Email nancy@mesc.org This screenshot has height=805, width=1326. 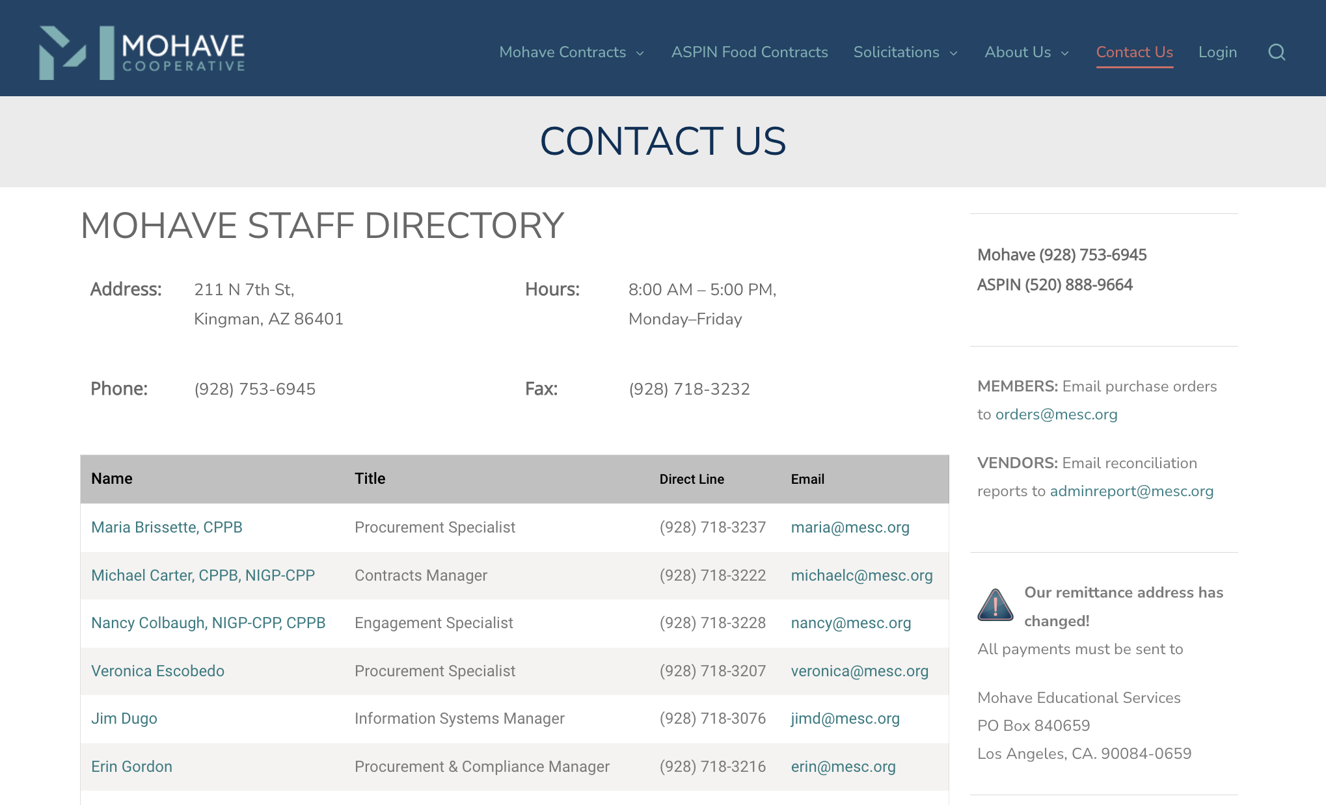pos(850,623)
